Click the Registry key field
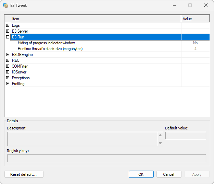The height and width of the screenshot is (184, 214). click(106, 158)
